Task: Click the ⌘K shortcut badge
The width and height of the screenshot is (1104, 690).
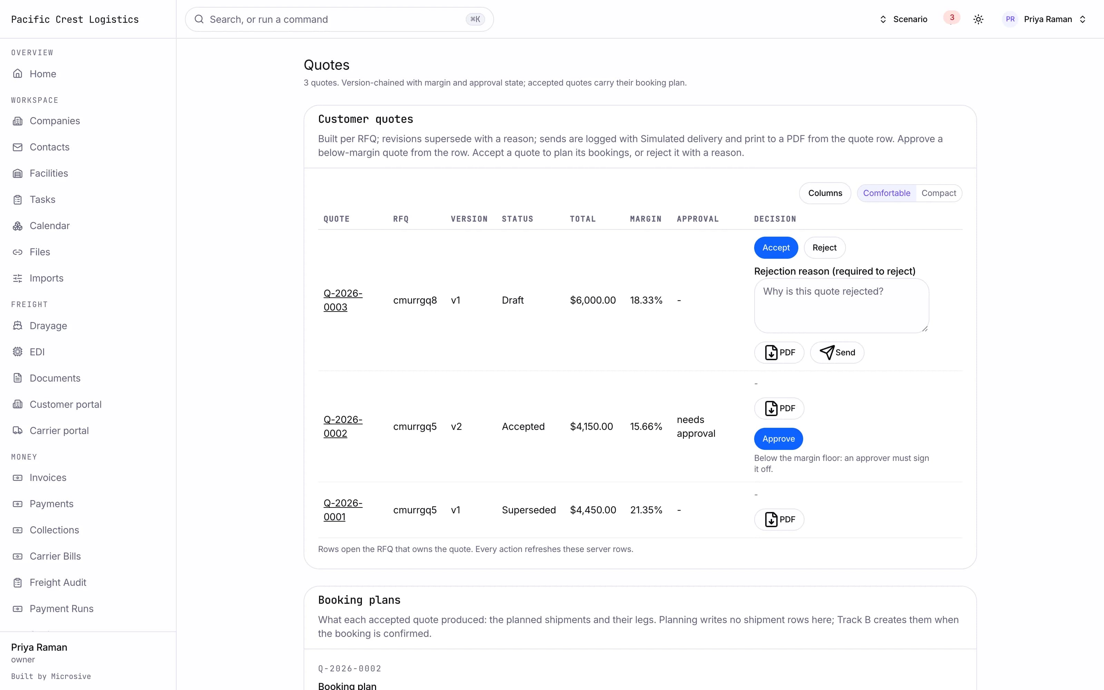Action: pyautogui.click(x=475, y=19)
